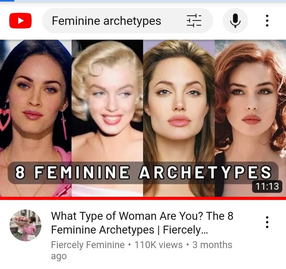Select the blonde curly-haired woman panel

tap(107, 118)
